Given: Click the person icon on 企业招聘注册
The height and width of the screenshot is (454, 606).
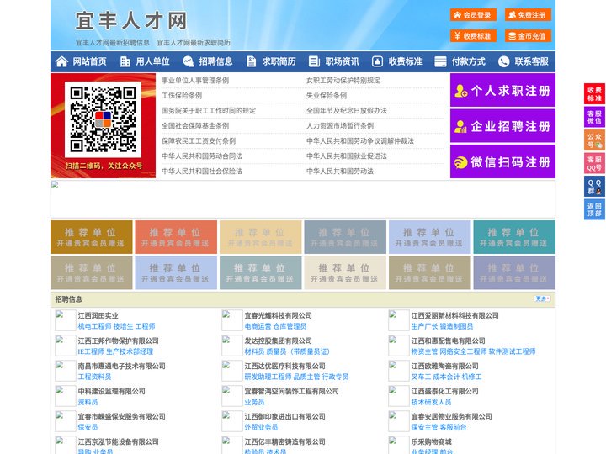Looking at the screenshot, I should (460, 126).
